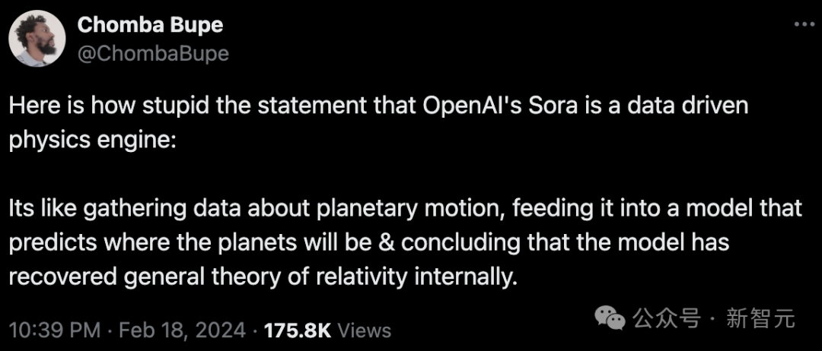Click the "&" symbol in the tweet

(386, 243)
